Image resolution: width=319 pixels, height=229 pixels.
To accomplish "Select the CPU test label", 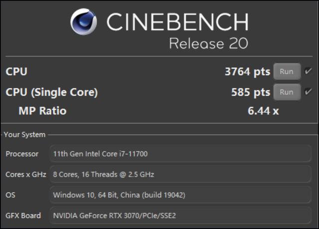I will tap(16, 72).
